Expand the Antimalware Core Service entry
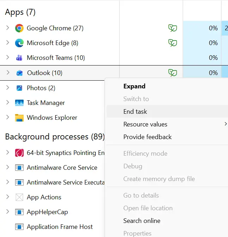 coord(8,168)
